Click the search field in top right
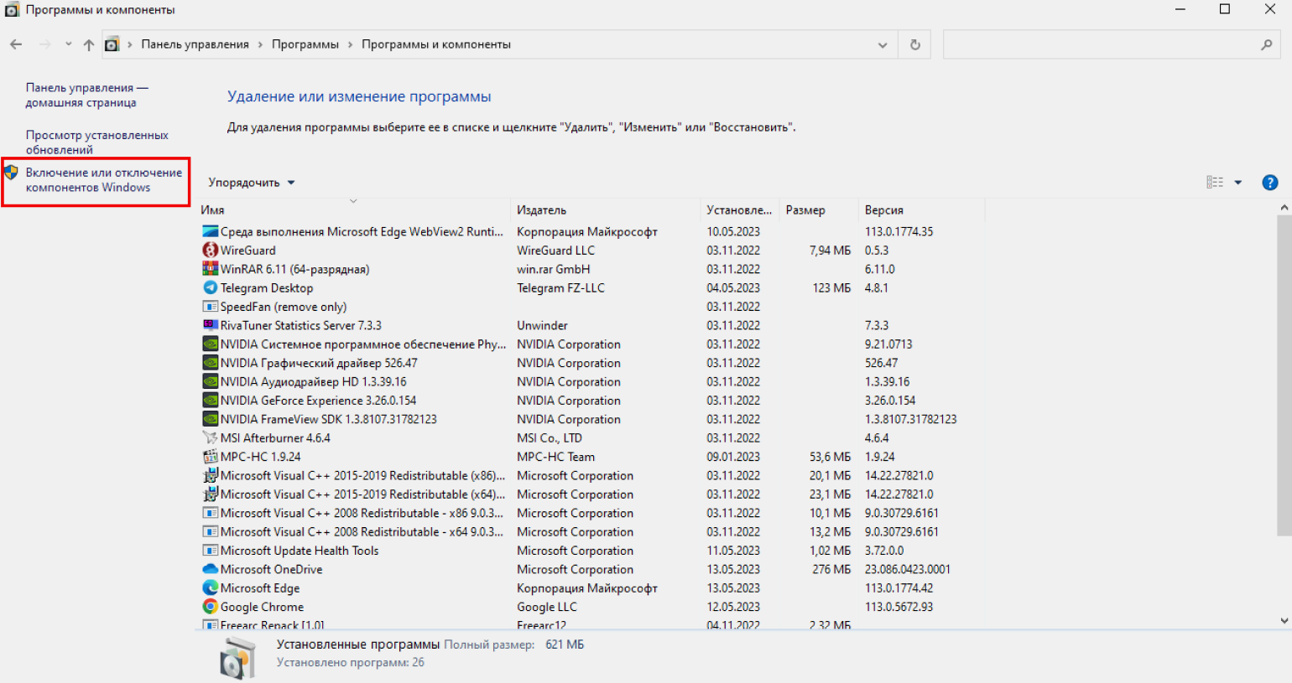This screenshot has width=1292, height=683. coord(1099,45)
